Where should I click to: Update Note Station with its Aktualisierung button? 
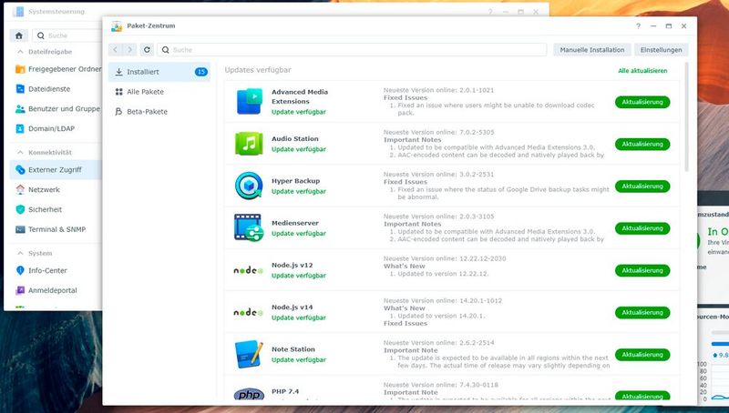pos(642,355)
